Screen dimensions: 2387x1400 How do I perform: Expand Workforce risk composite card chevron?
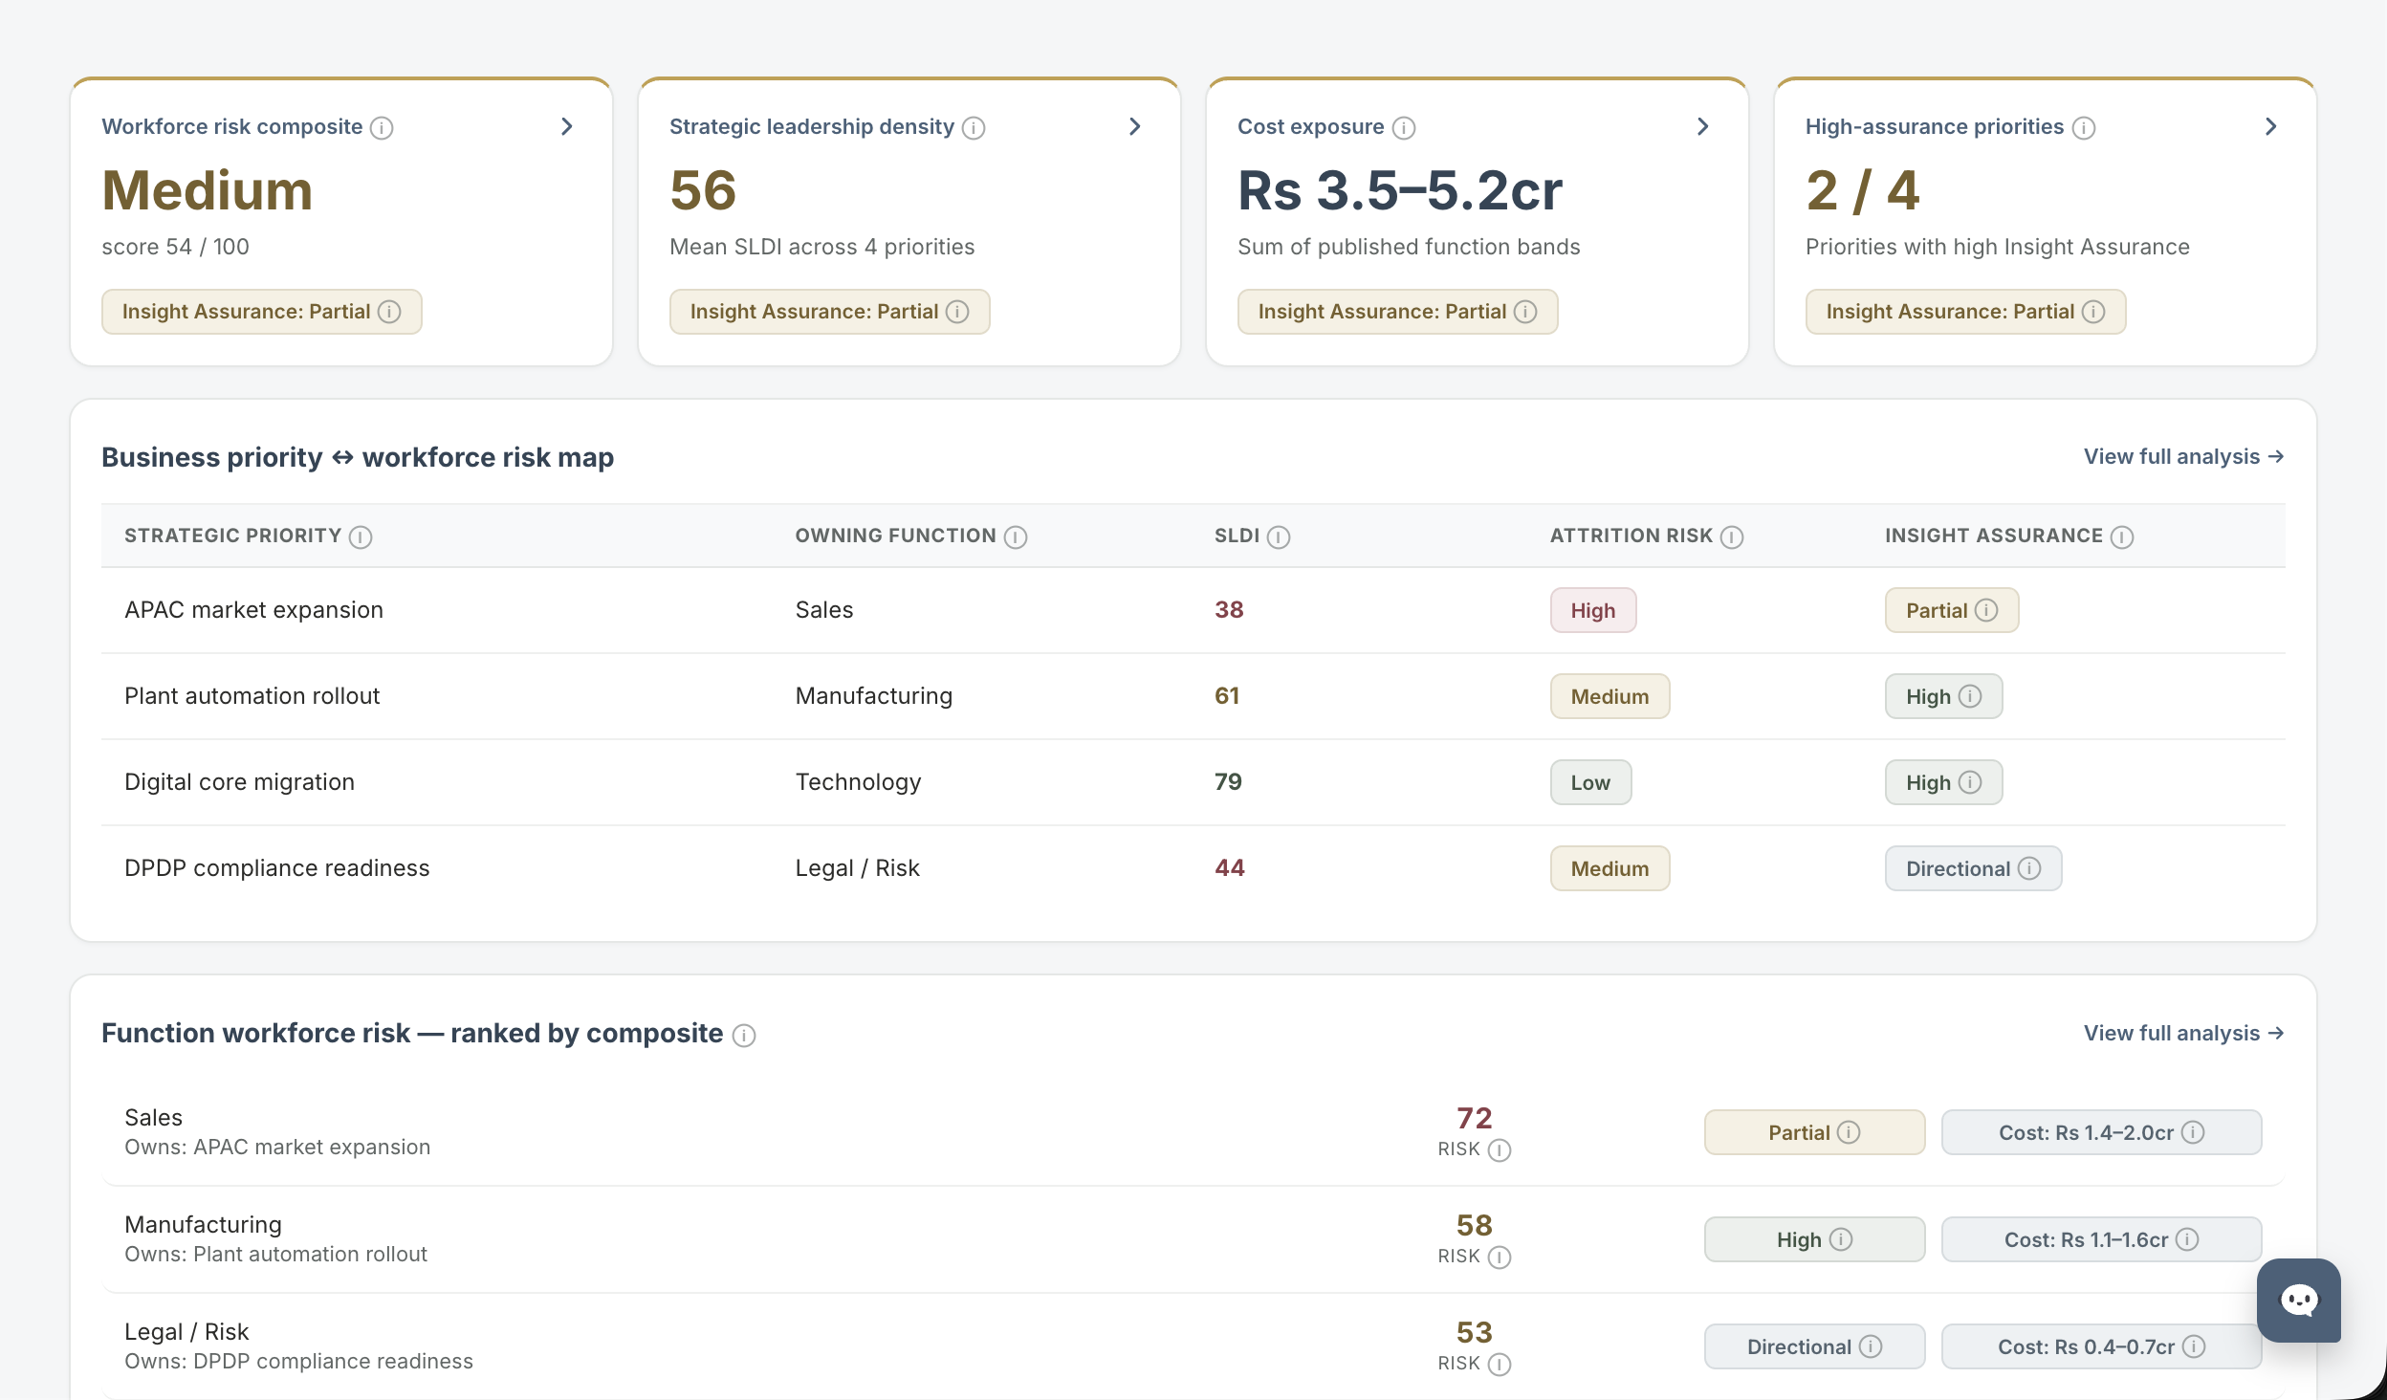click(x=567, y=126)
